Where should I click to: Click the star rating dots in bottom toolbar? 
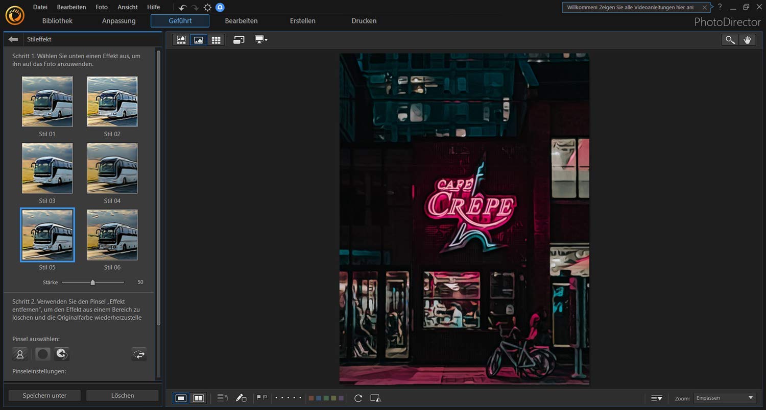click(288, 398)
